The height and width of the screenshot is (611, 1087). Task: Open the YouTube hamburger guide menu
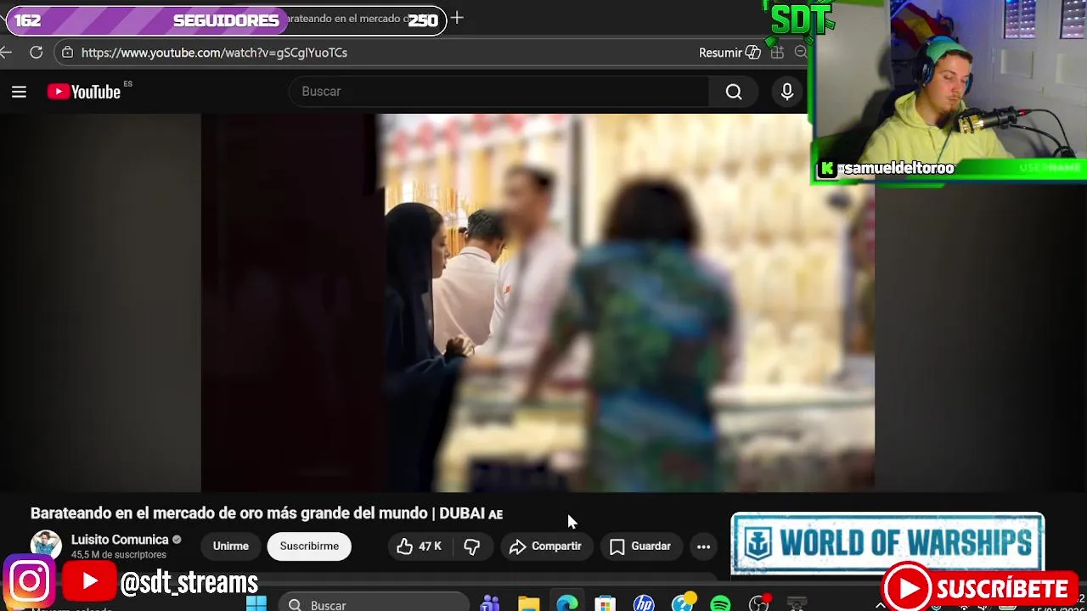[x=19, y=92]
